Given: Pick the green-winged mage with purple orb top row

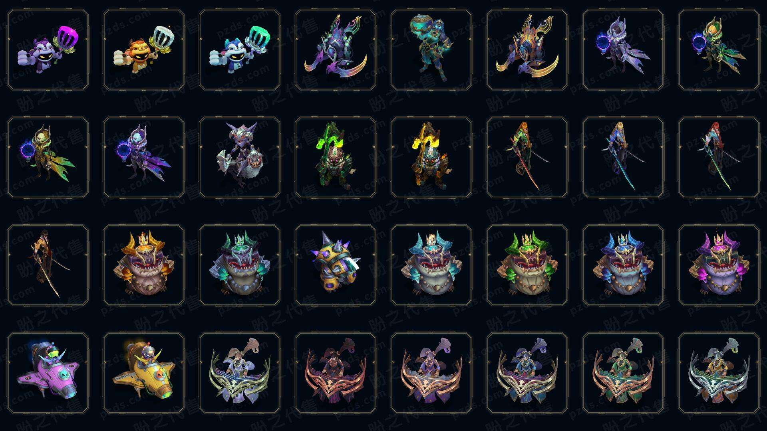Looking at the screenshot, I should 719,50.
